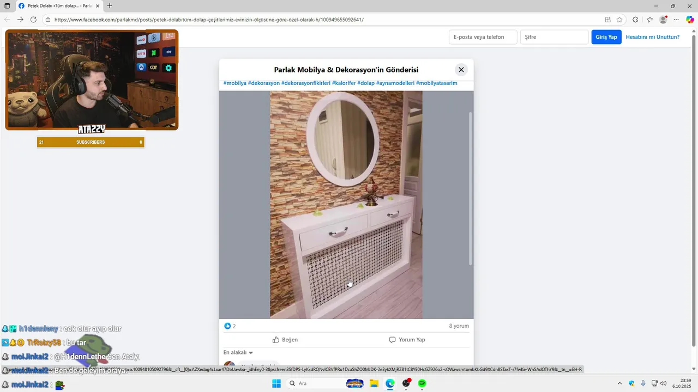
Task: Like the post with Beğen
Action: pos(285,340)
